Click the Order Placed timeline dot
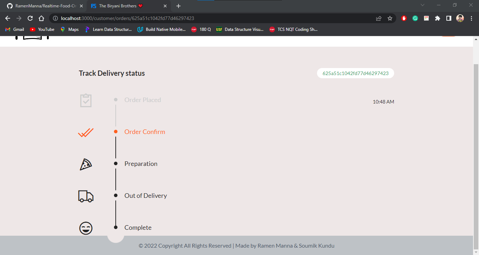The image size is (479, 255). 116,100
